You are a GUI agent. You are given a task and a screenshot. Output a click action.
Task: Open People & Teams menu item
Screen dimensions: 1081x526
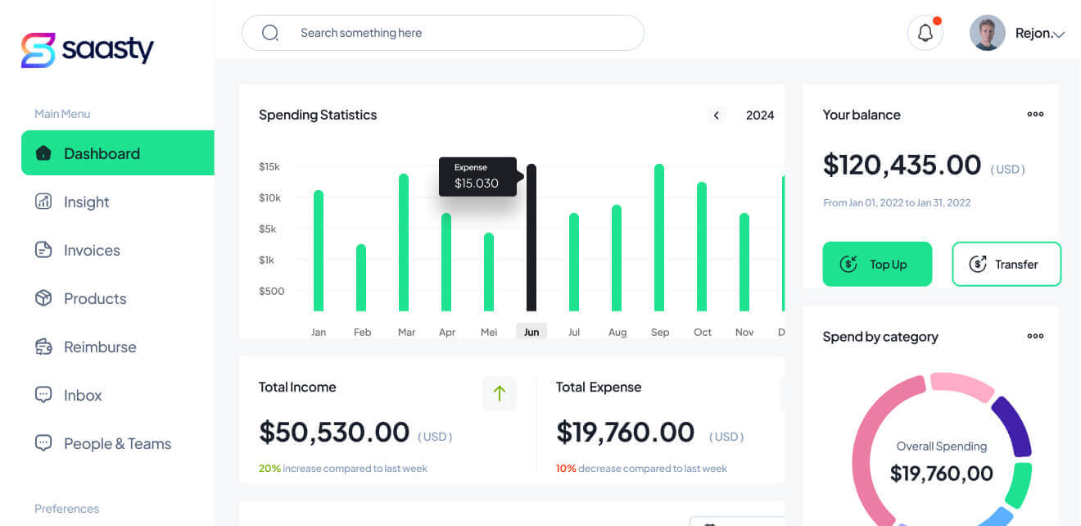click(x=117, y=443)
